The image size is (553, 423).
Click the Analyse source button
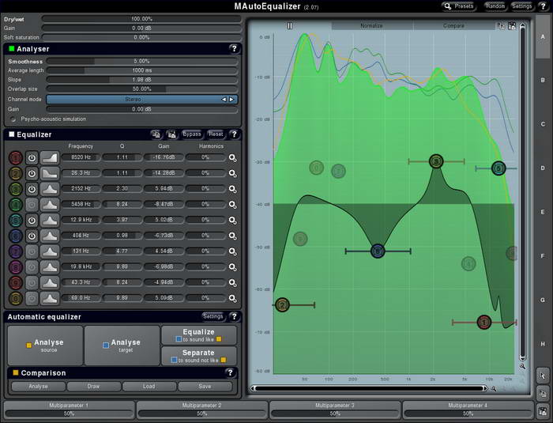click(44, 346)
